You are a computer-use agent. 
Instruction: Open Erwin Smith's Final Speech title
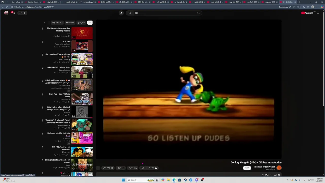[x=58, y=161]
